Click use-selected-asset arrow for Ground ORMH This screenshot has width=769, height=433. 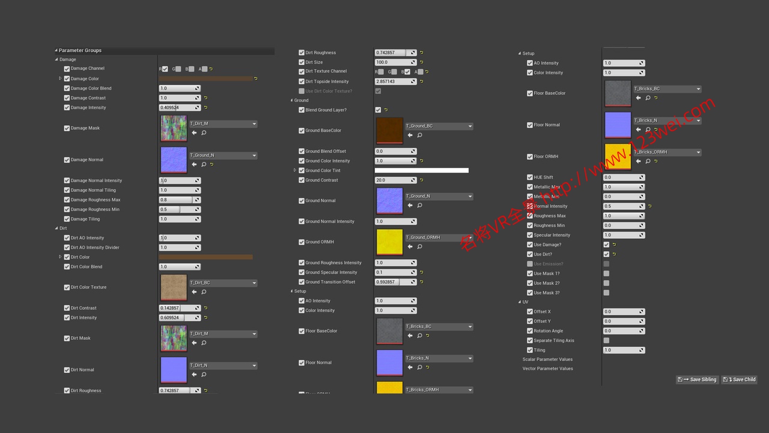coord(410,246)
